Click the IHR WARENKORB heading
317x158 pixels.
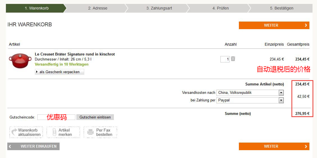pos(30,25)
